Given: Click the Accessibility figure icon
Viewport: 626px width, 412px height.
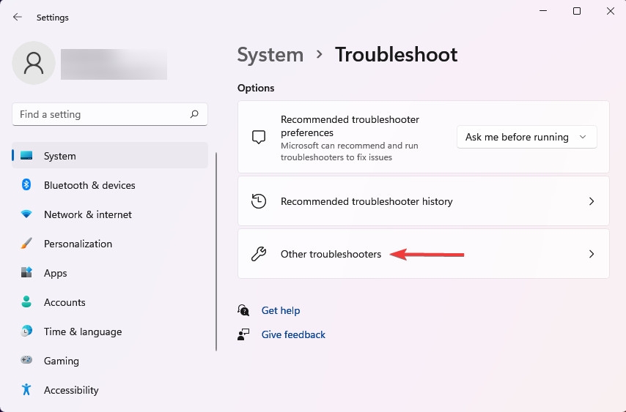Looking at the screenshot, I should (26, 389).
